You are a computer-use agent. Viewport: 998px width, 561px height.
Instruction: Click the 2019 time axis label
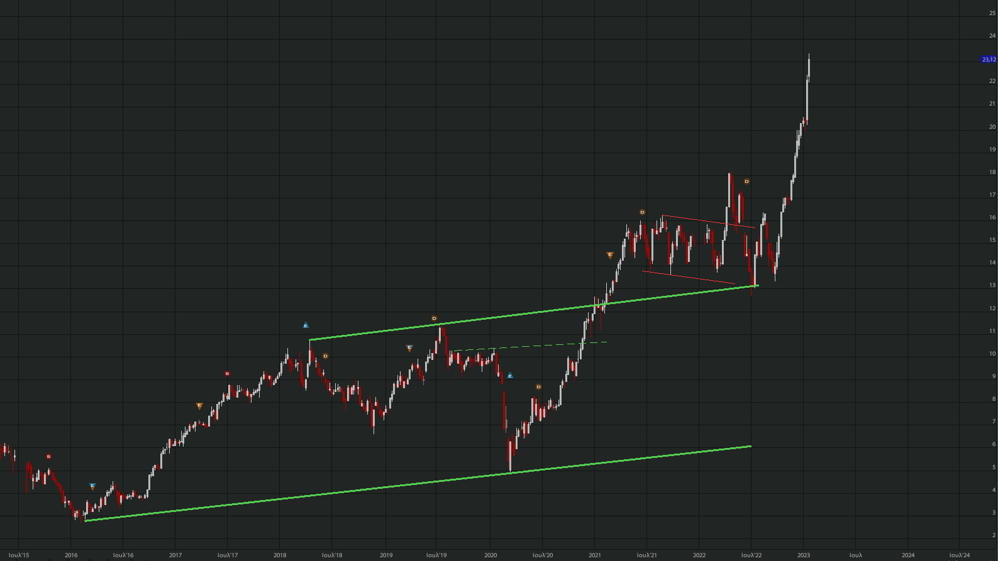pos(386,555)
